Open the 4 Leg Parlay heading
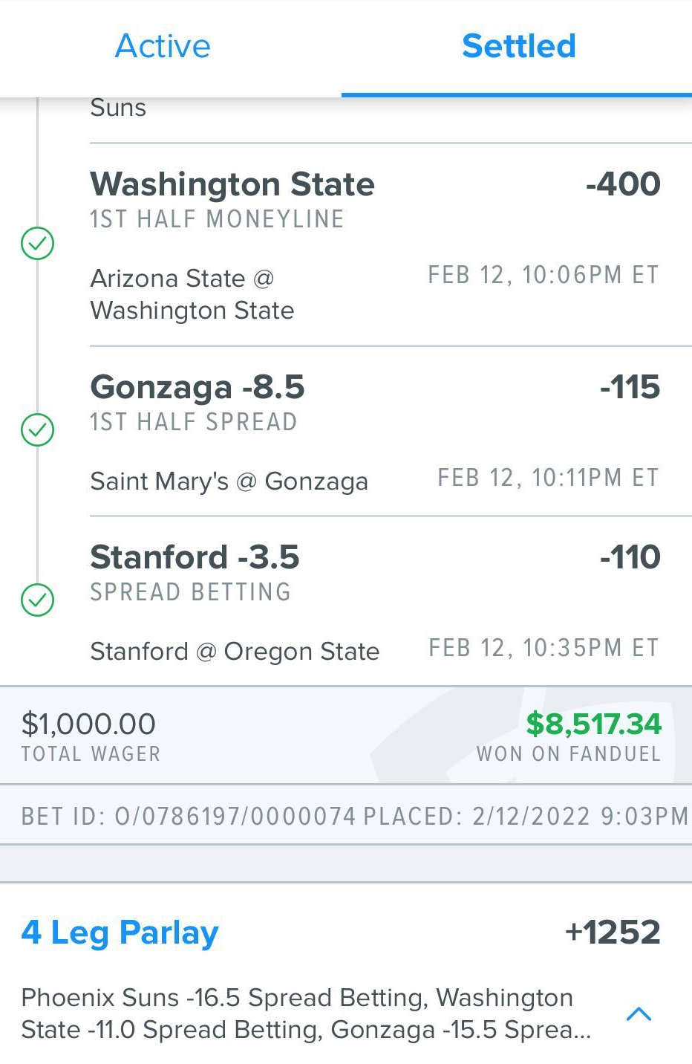 [120, 932]
